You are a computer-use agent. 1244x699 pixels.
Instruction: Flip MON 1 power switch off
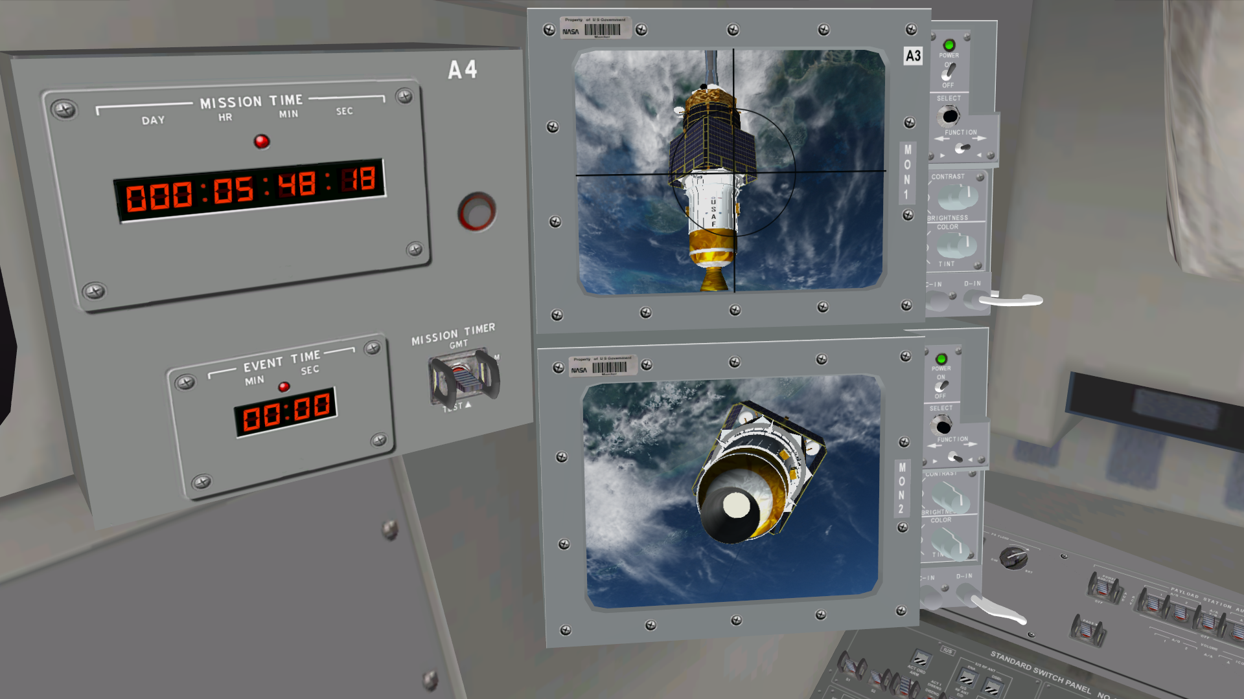click(x=949, y=72)
